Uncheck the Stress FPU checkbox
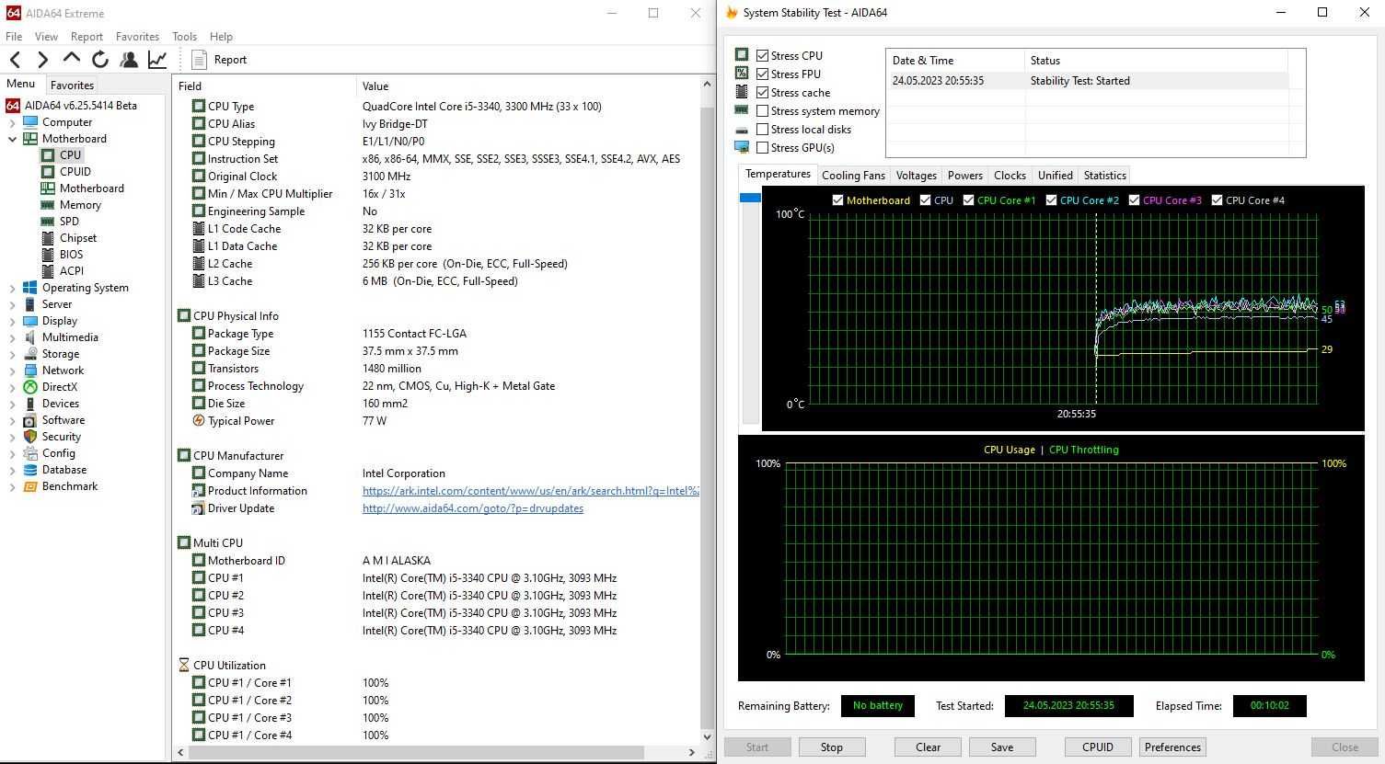 (x=762, y=74)
